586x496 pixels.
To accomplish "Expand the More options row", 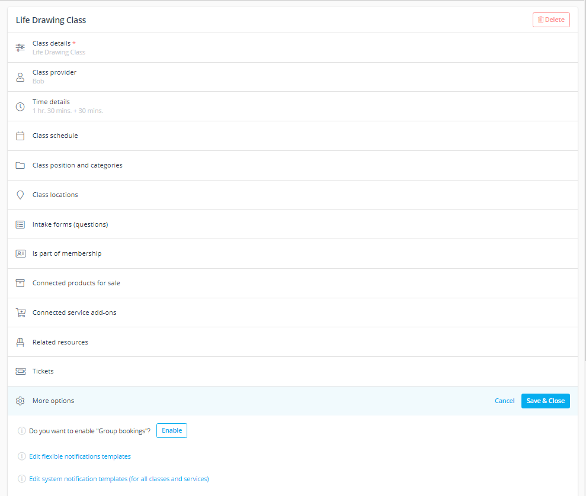I will 53,401.
